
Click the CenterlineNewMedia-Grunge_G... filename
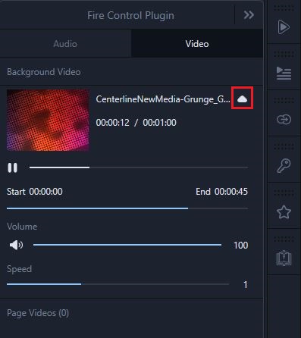pyautogui.click(x=163, y=99)
